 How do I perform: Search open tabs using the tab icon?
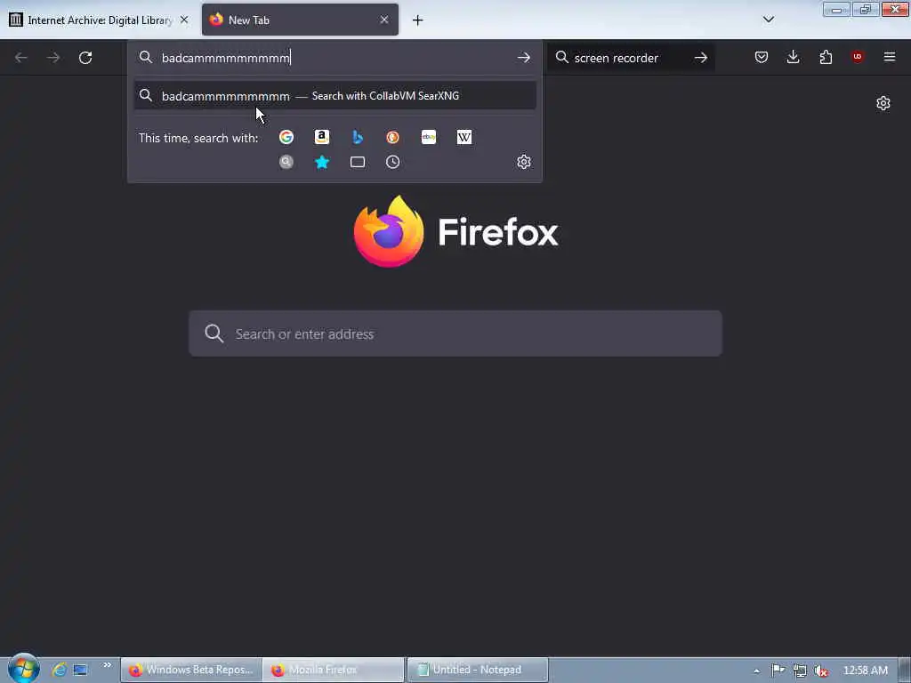pyautogui.click(x=358, y=162)
